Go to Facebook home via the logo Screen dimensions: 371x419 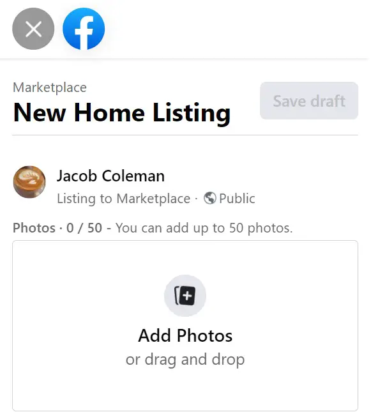pos(84,29)
